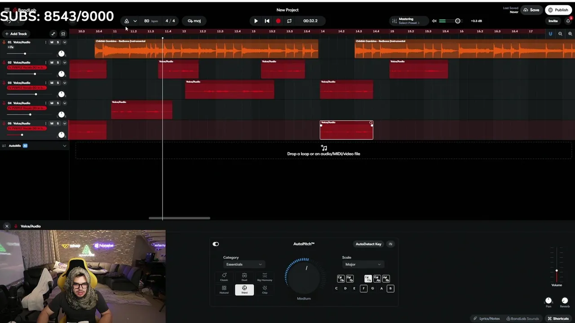Choose the Duet AutoPitch preset
The height and width of the screenshot is (323, 575).
click(x=244, y=277)
